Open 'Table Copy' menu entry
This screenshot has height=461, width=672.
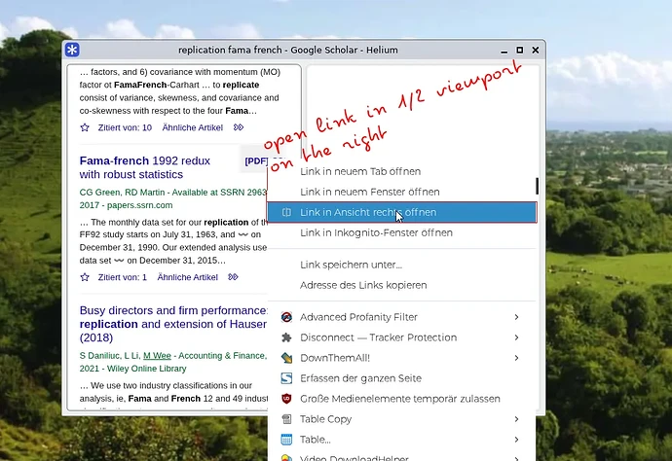401,419
